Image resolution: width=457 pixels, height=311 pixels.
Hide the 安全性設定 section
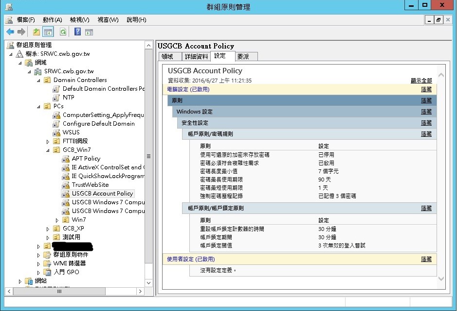coord(426,123)
